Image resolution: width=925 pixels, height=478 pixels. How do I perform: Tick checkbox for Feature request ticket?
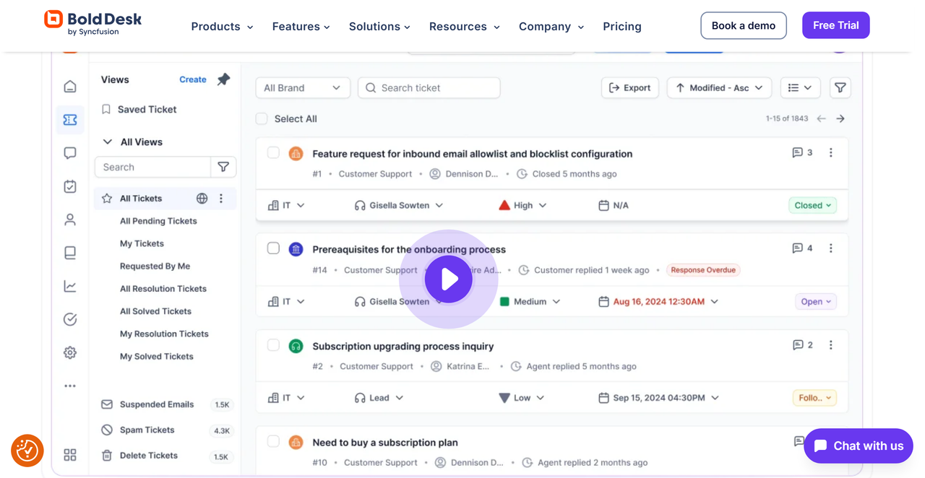273,152
